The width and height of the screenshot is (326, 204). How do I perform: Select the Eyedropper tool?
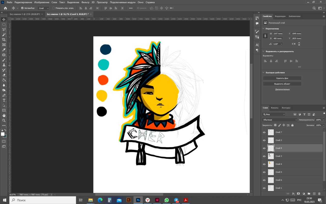[x=4, y=50]
